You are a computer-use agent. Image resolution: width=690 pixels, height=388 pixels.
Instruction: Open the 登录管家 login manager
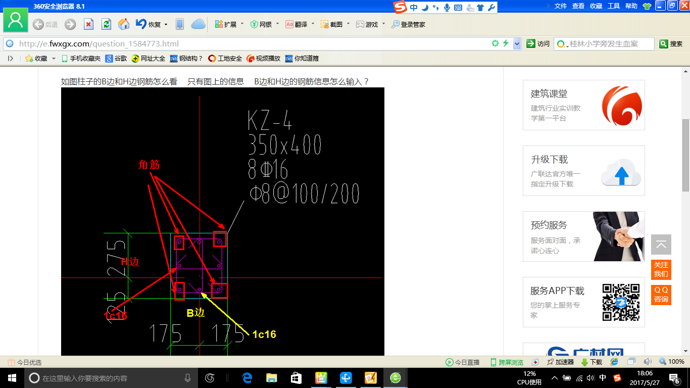point(408,24)
